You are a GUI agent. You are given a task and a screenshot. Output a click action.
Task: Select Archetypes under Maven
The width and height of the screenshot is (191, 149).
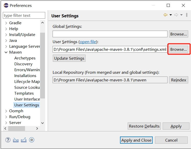25,58
